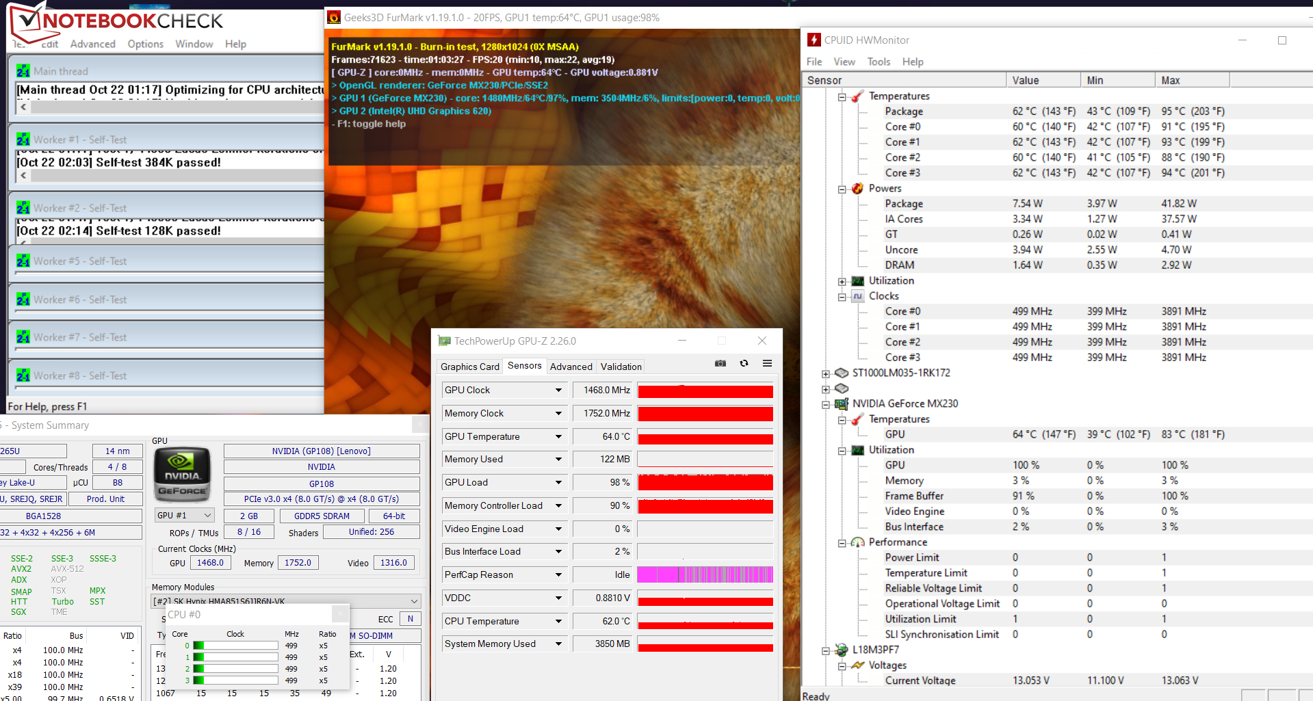Click the Worker #5 Self-Test icon
The height and width of the screenshot is (701, 1313).
point(23,261)
